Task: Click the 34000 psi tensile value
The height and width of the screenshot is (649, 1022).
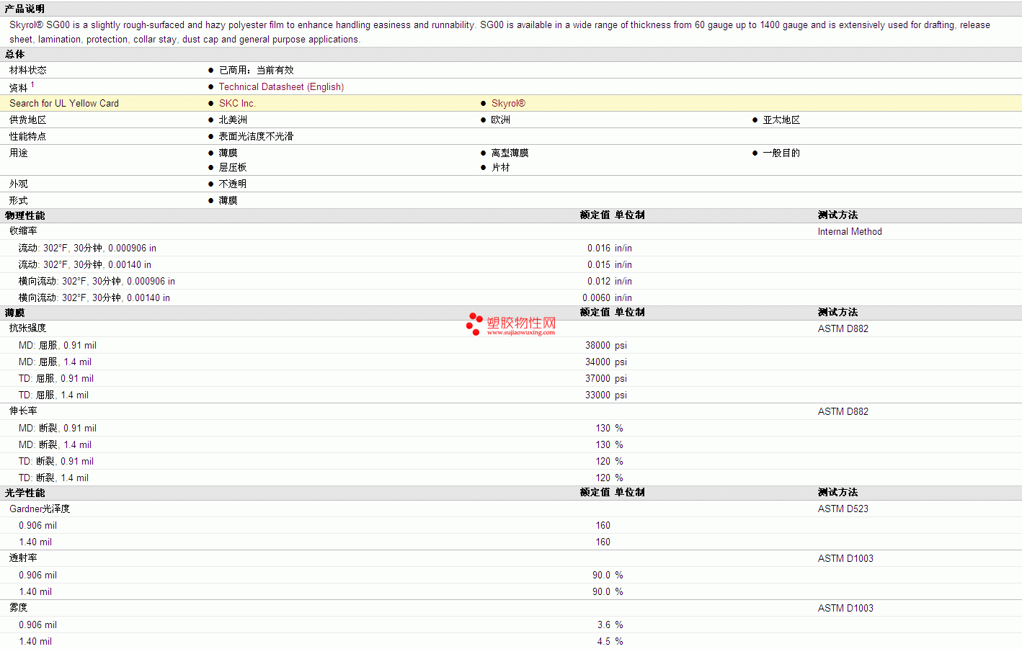Action: 606,362
